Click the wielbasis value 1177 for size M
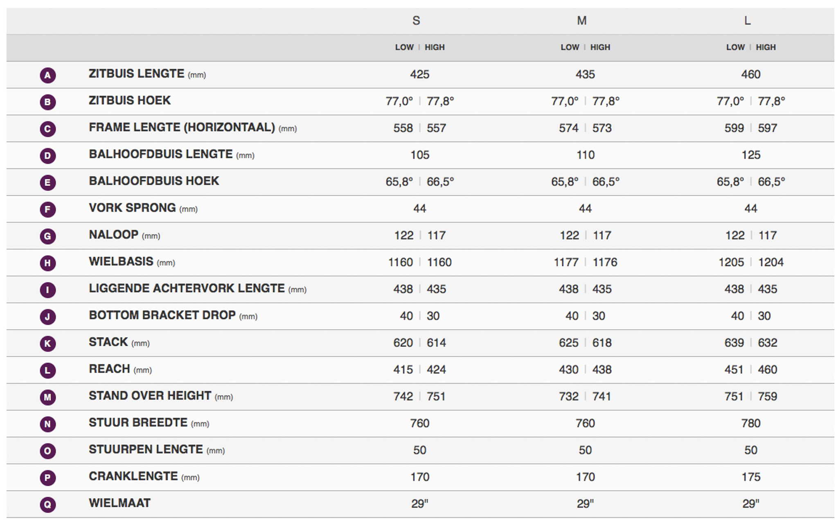The height and width of the screenshot is (523, 838). tap(566, 262)
